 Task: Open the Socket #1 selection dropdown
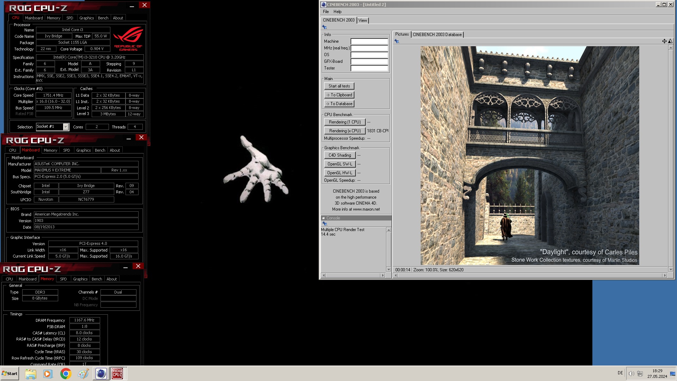coord(66,127)
